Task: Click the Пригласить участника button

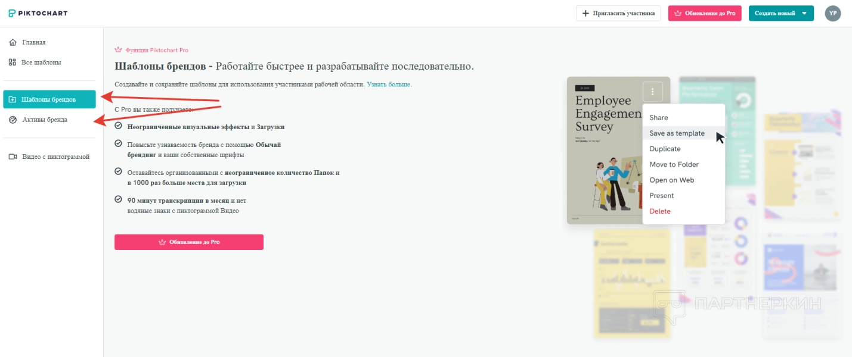Action: click(618, 13)
